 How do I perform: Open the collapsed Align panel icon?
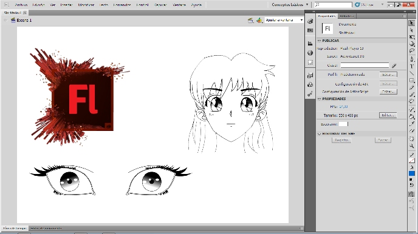(310, 44)
